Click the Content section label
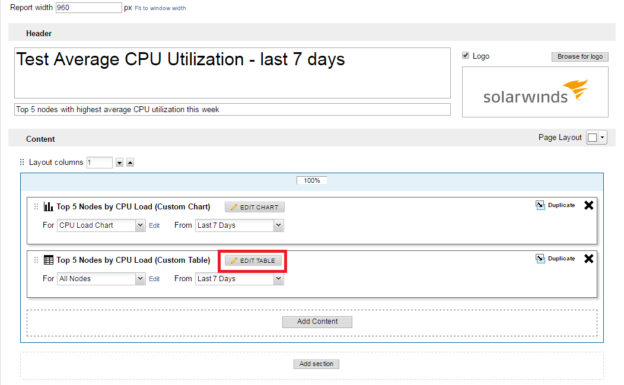Image resolution: width=624 pixels, height=385 pixels. 40,139
